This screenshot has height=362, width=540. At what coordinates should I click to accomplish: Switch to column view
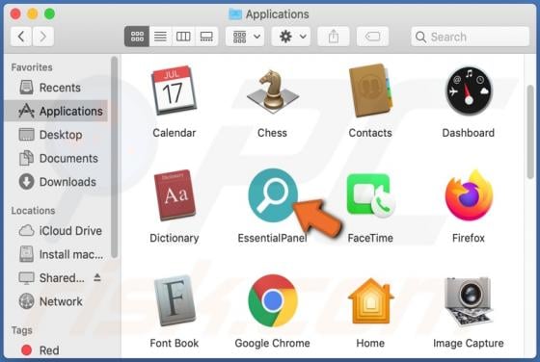(x=183, y=36)
